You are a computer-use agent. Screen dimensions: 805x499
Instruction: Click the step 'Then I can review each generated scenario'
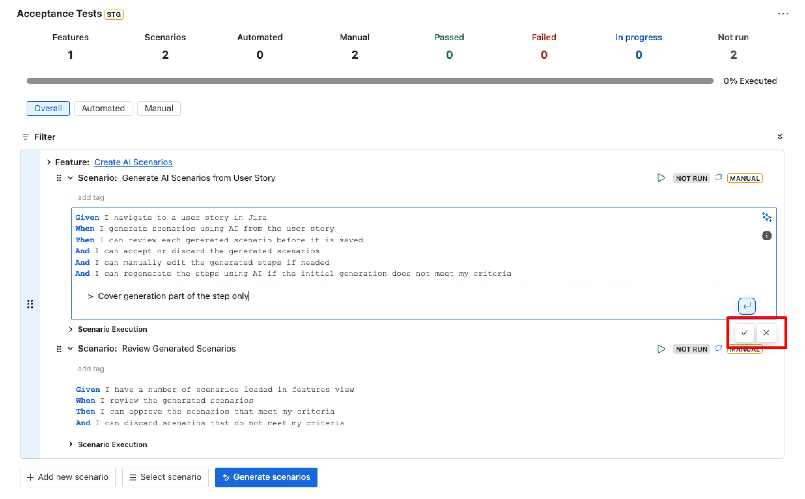219,240
